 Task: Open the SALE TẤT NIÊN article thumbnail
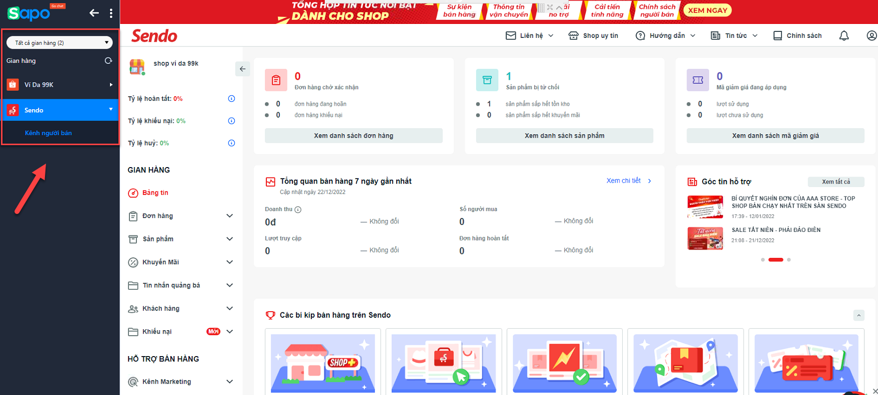705,238
